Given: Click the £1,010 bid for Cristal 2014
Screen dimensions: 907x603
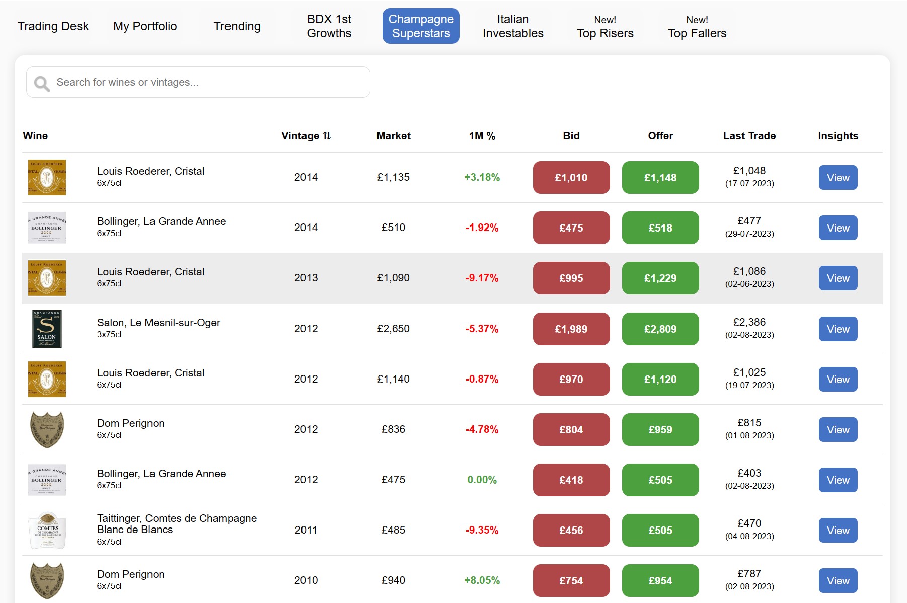Looking at the screenshot, I should 571,177.
